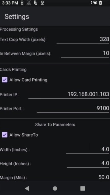This screenshot has height=195, width=110.
Task: Select the Printer Port 9100 field
Action: pyautogui.click(x=73, y=108)
